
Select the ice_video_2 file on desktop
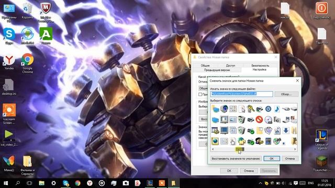click(x=9, y=138)
